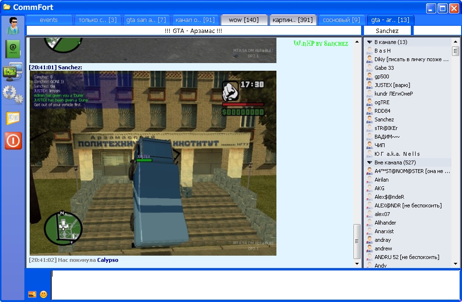Click the yellow notice board icon

point(13,118)
